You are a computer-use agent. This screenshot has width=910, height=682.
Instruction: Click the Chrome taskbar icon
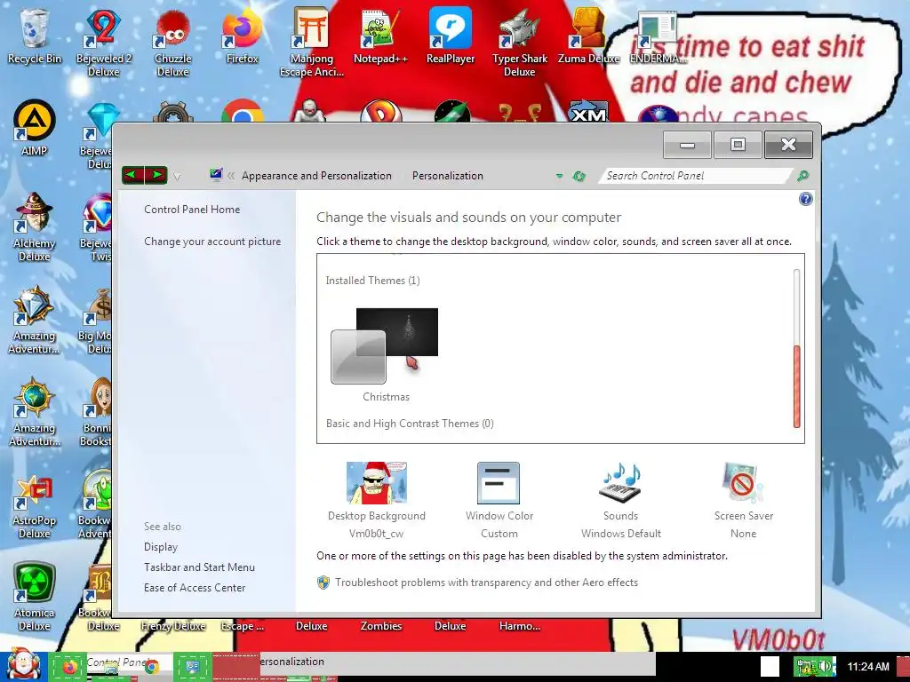pyautogui.click(x=152, y=667)
